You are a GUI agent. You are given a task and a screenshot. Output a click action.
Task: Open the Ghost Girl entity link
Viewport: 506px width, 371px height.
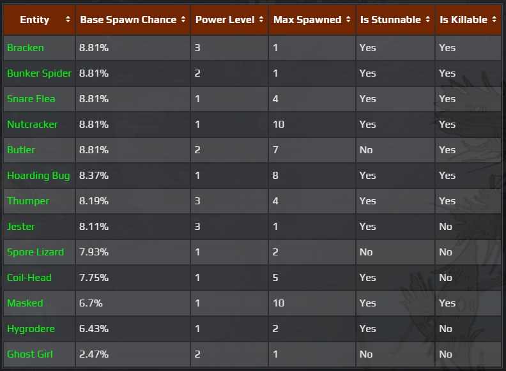(x=30, y=354)
